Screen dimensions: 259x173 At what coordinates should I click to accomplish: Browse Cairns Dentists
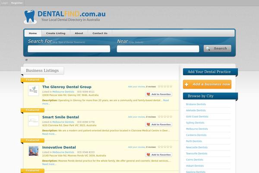click(194, 160)
